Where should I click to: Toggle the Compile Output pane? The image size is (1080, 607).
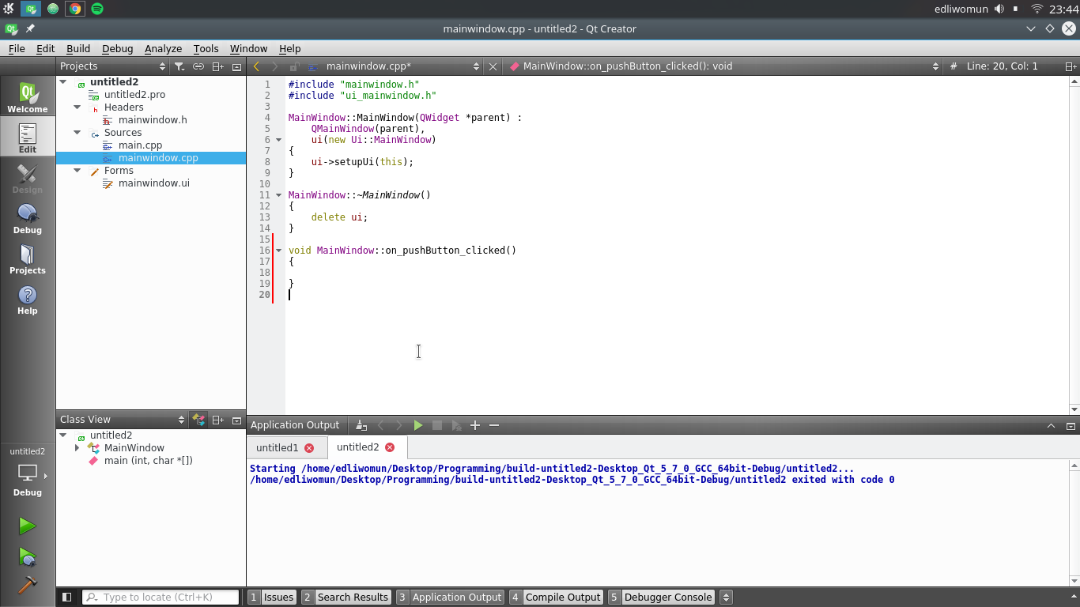coord(556,598)
